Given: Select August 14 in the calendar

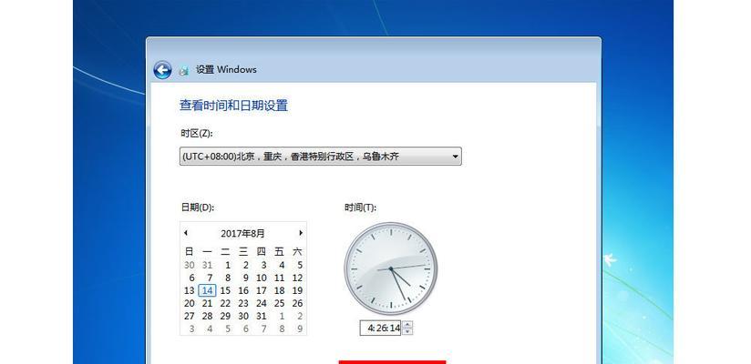Looking at the screenshot, I should point(207,290).
